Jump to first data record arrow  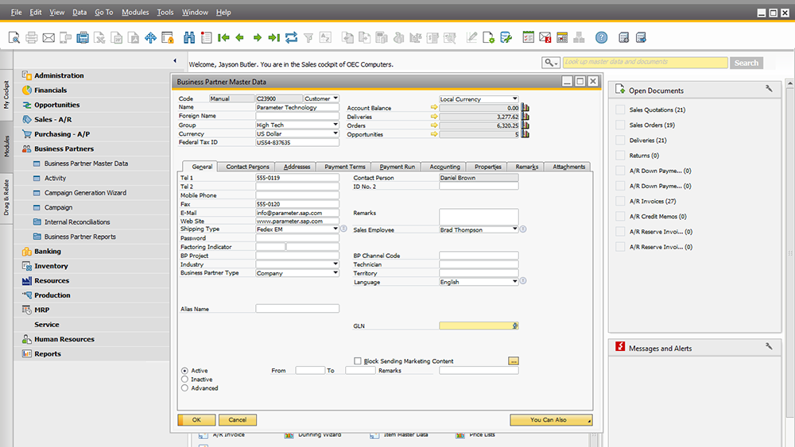point(223,37)
